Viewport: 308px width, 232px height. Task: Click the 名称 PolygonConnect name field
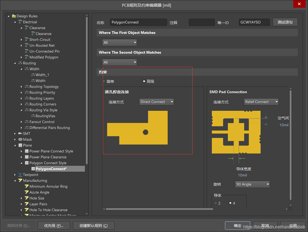pos(138,22)
